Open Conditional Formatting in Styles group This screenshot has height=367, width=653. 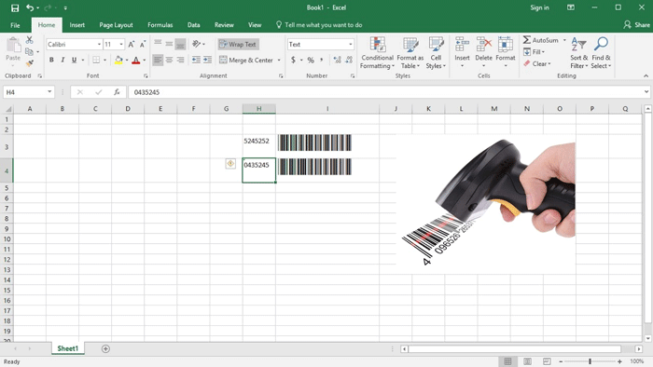(x=377, y=53)
